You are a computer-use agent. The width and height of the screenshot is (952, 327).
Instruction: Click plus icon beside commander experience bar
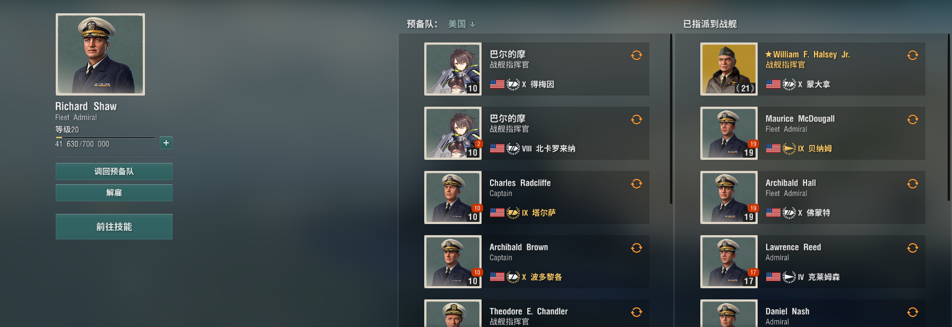coord(166,143)
